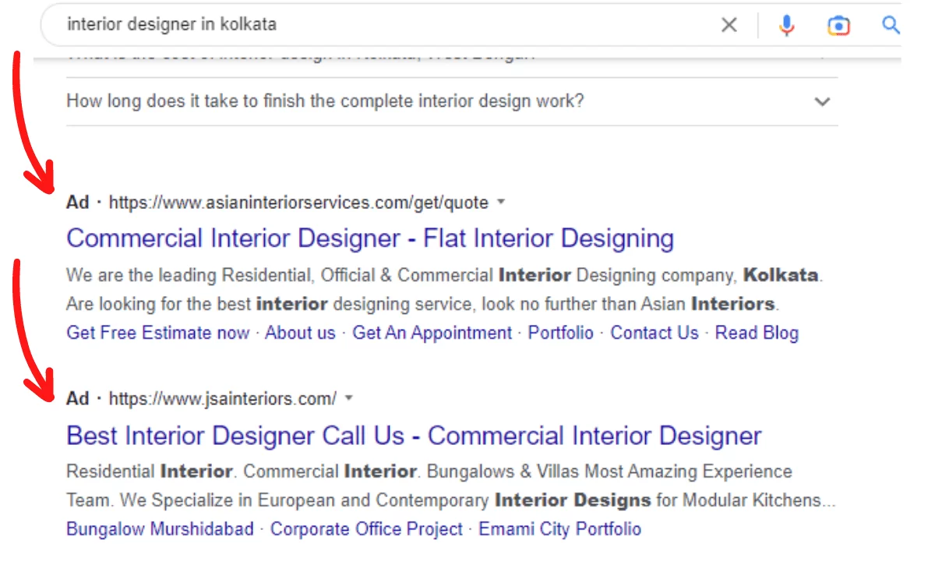935x561 pixels.
Task: Open dropdown arrow beside jsainteriors URL
Action: click(x=349, y=398)
